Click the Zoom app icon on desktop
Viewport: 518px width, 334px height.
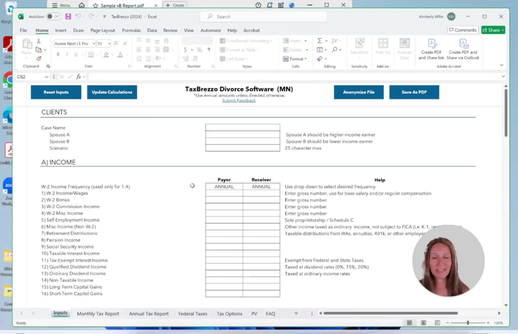8,186
